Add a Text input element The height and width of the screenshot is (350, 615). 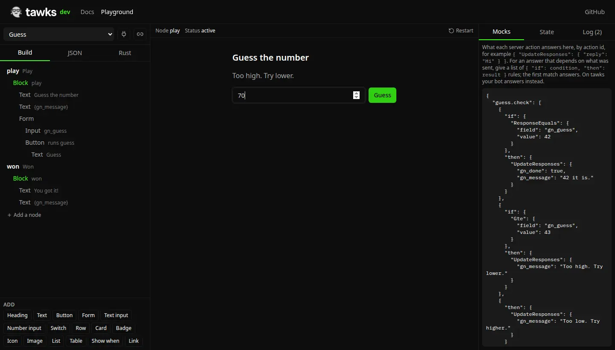[116, 315]
